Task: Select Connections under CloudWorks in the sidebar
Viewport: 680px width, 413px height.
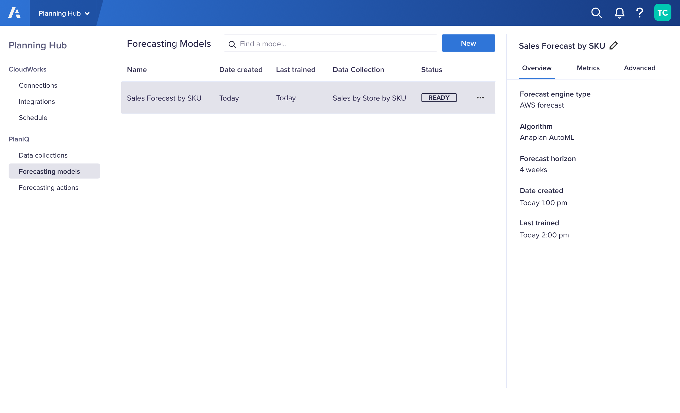Action: pyautogui.click(x=37, y=86)
